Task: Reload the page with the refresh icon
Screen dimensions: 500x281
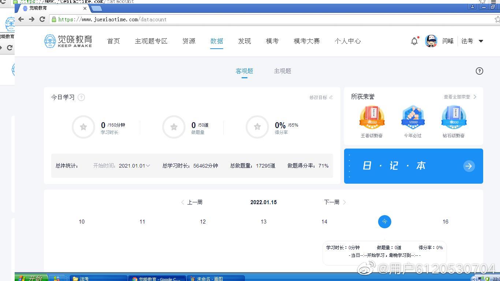Action: tap(42, 19)
